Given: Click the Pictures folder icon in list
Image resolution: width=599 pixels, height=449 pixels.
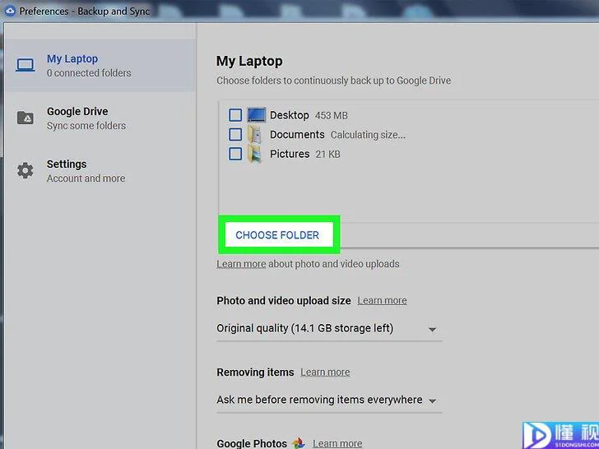Looking at the screenshot, I should coord(255,154).
